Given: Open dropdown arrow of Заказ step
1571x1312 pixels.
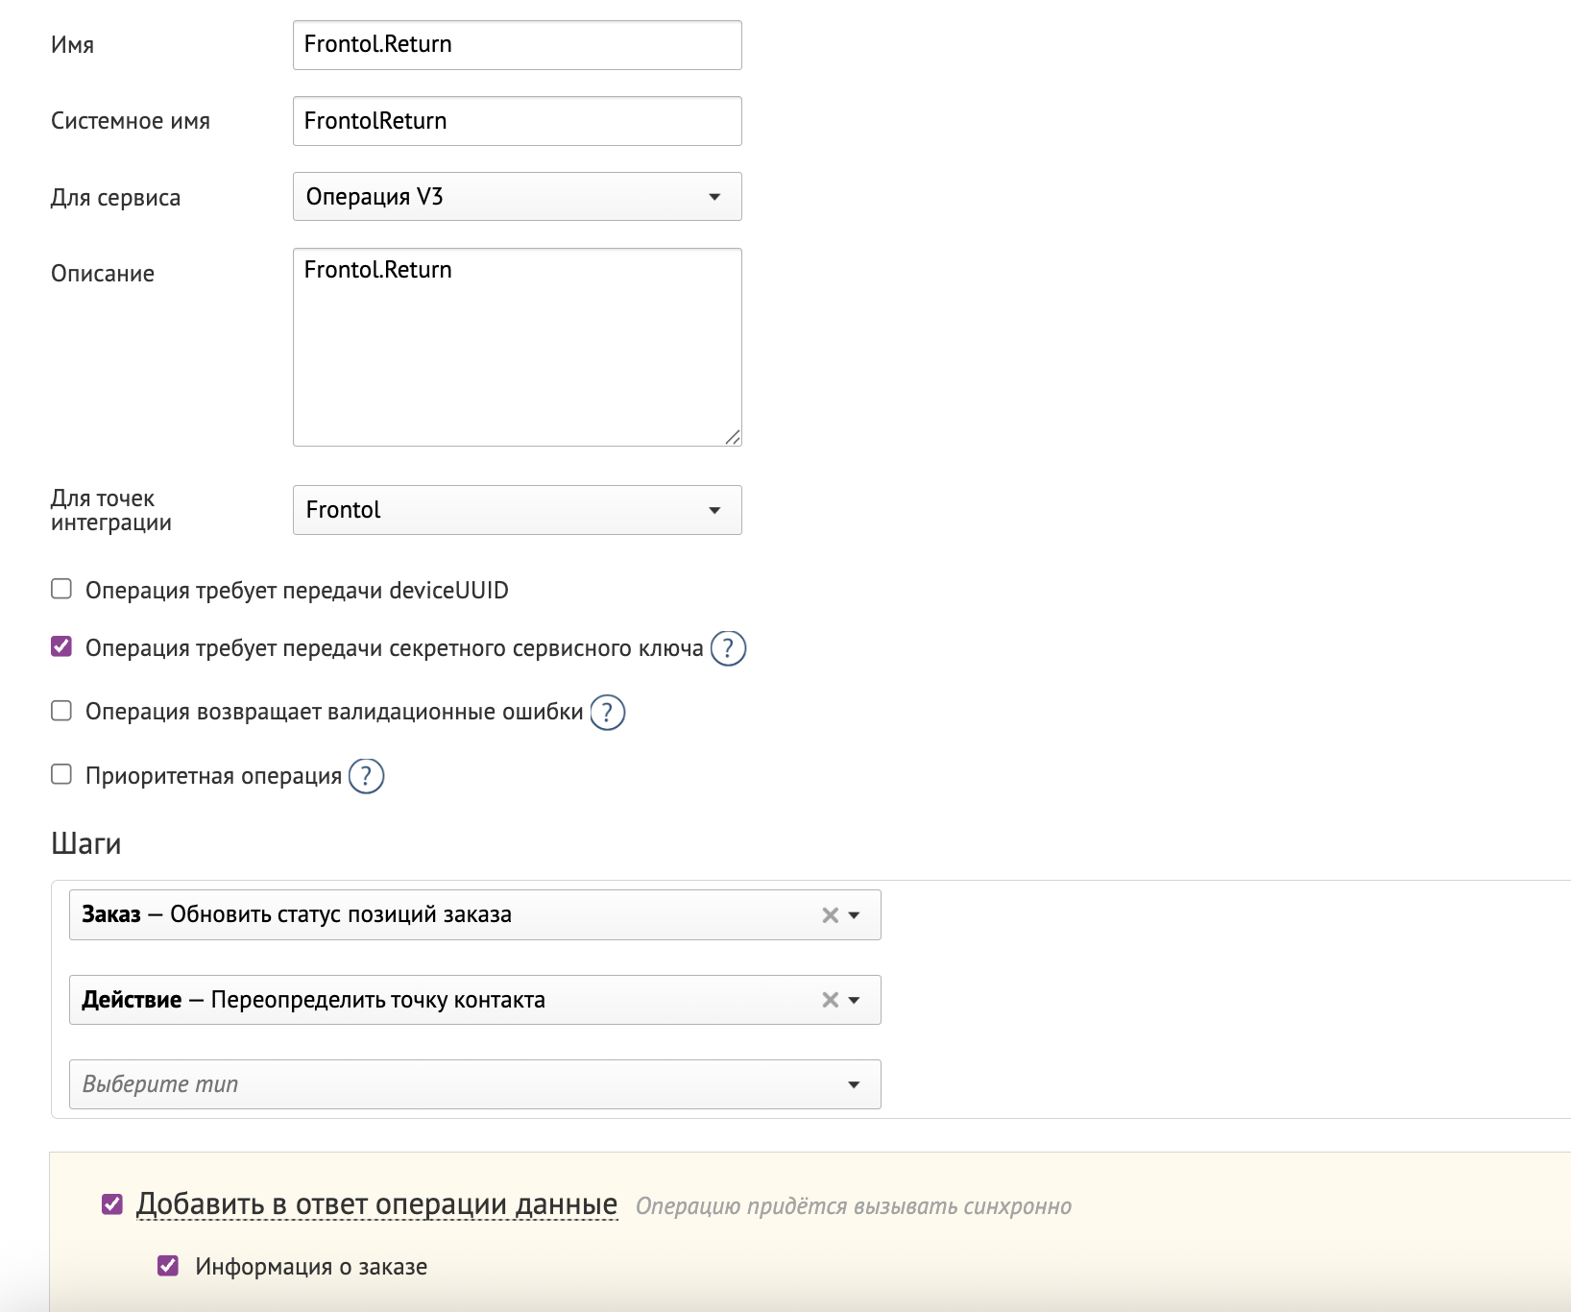Looking at the screenshot, I should click(855, 915).
